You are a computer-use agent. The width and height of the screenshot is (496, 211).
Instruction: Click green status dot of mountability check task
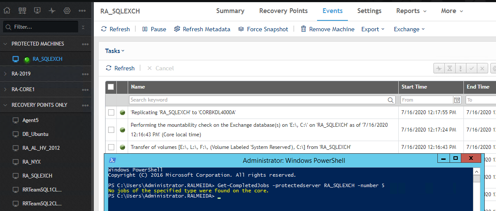(x=122, y=130)
